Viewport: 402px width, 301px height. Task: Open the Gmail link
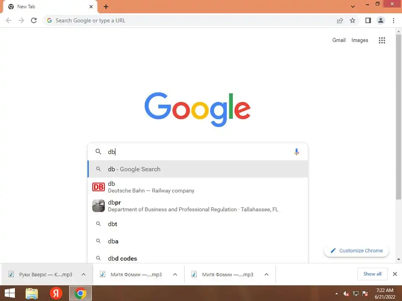point(339,40)
